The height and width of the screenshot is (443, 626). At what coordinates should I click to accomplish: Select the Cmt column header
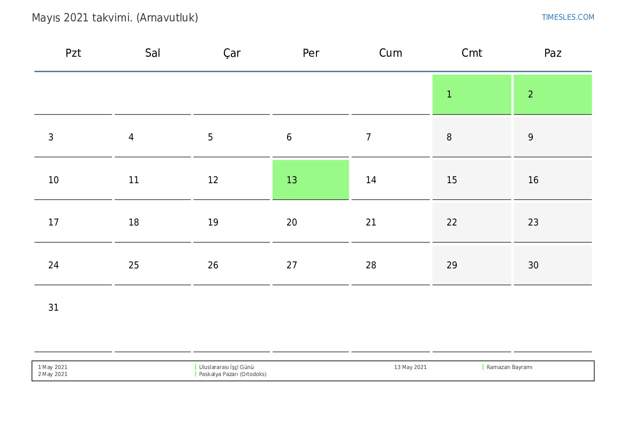[472, 53]
